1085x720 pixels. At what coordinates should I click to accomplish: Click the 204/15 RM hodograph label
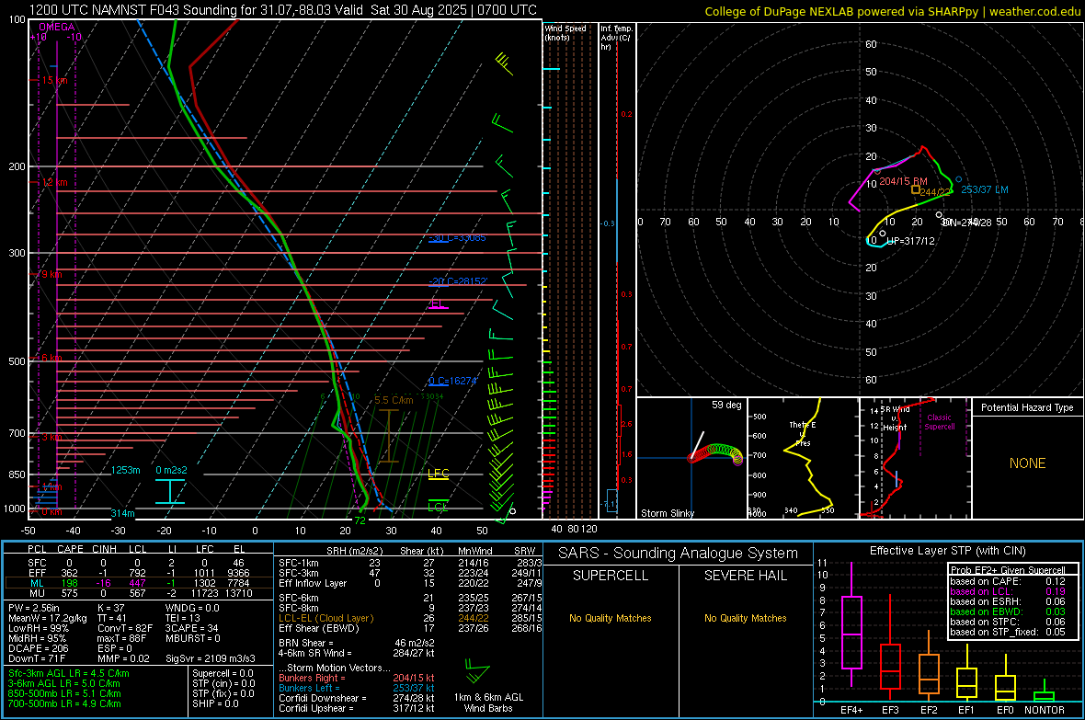coord(903,181)
